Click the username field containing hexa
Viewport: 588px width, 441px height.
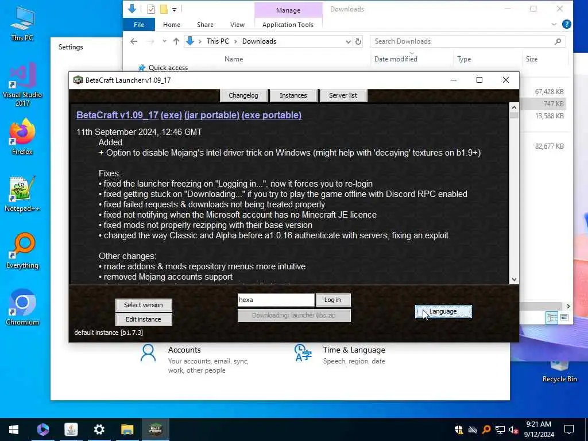pos(276,300)
